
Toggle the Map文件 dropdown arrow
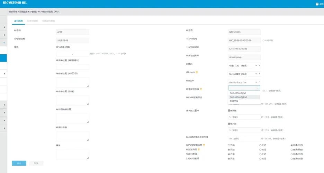(259, 82)
